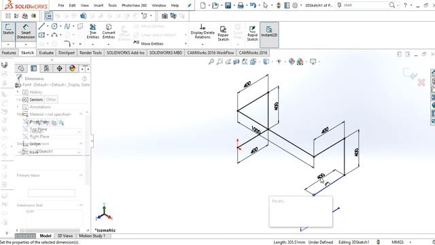Pick the Line sketch tool

pos(41,27)
